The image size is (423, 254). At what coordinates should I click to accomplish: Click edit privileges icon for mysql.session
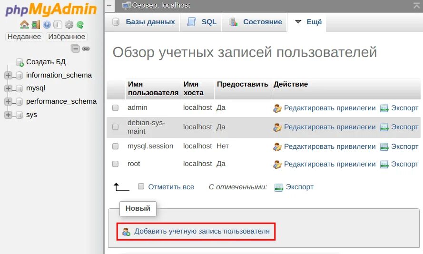pyautogui.click(x=277, y=147)
